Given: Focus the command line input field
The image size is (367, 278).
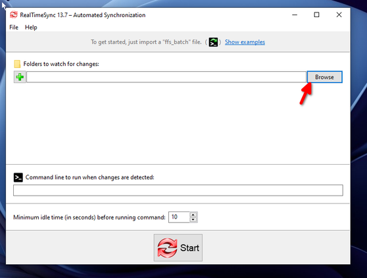Looking at the screenshot, I should click(x=178, y=190).
